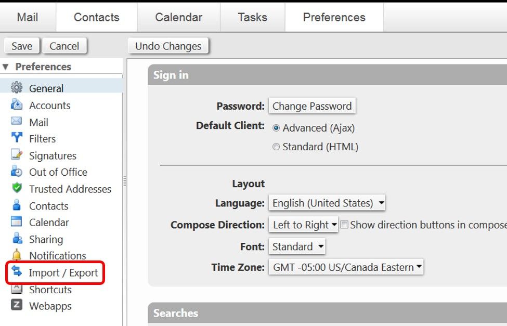Select the Standard (HTML) client option
This screenshot has height=326, width=507.
[276, 147]
